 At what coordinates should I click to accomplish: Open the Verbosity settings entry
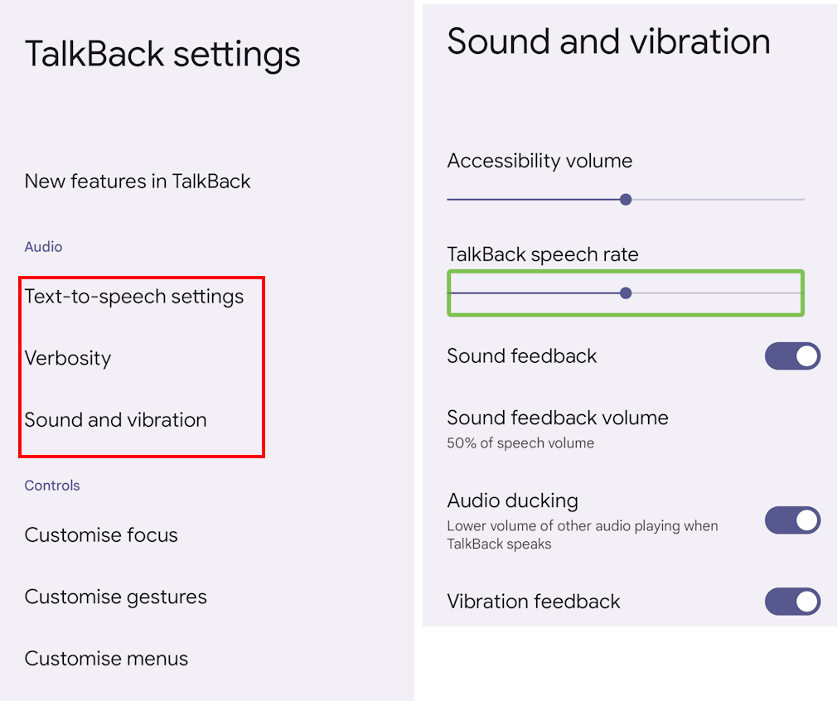click(x=68, y=358)
